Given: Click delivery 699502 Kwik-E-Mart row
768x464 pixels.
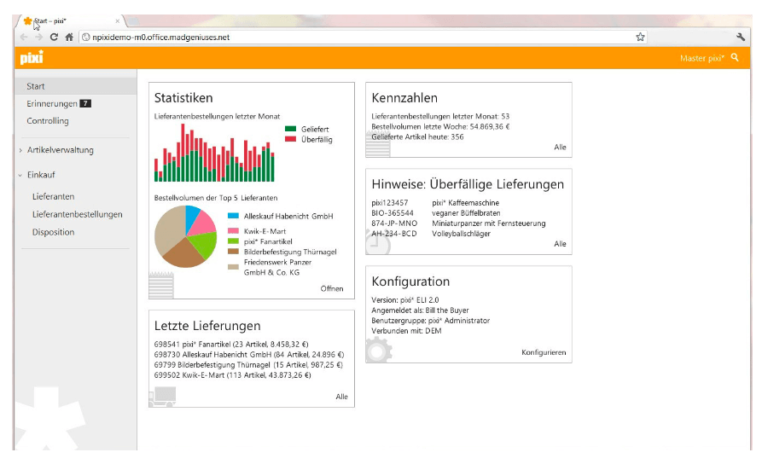Looking at the screenshot, I should (233, 375).
